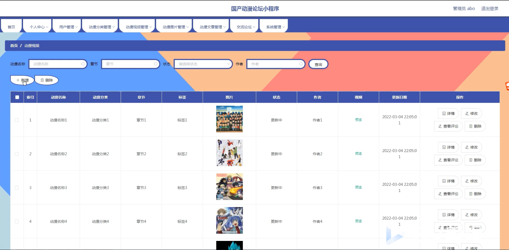Click search icon in 作者 field
This screenshot has width=509, height=250.
tap(301, 64)
